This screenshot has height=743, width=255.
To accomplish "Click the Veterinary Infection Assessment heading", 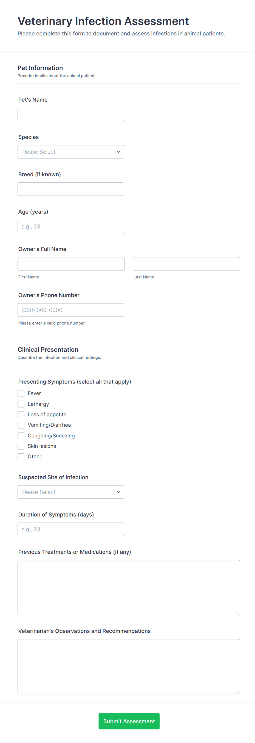I will (x=103, y=21).
